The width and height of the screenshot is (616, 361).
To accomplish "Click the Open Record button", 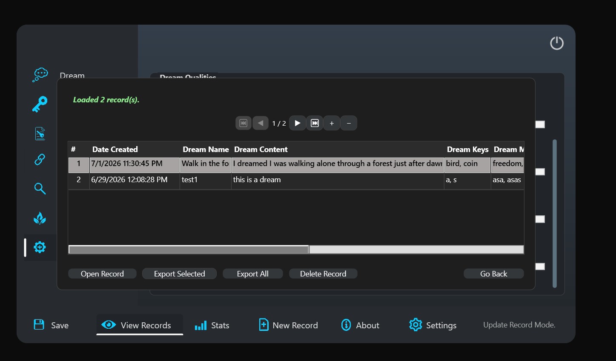I will click(102, 274).
